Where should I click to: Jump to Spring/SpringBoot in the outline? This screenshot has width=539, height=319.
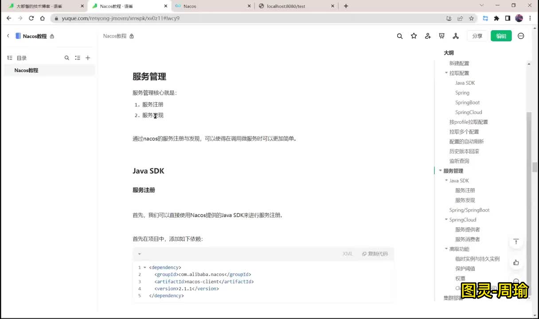pyautogui.click(x=469, y=210)
